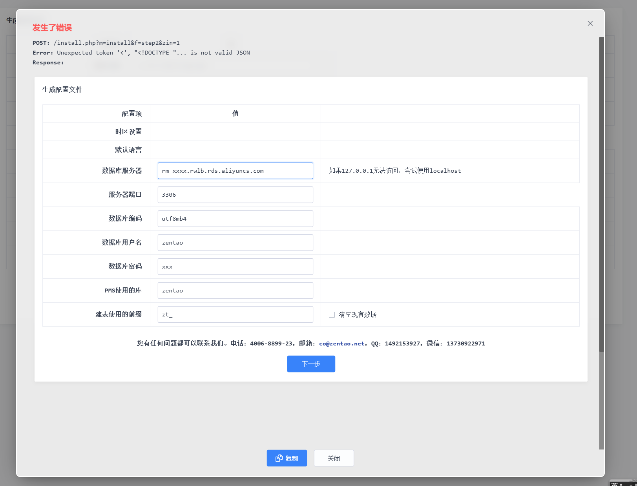Click the 默认语言 row label
Viewport: 637px width, 486px height.
(128, 150)
